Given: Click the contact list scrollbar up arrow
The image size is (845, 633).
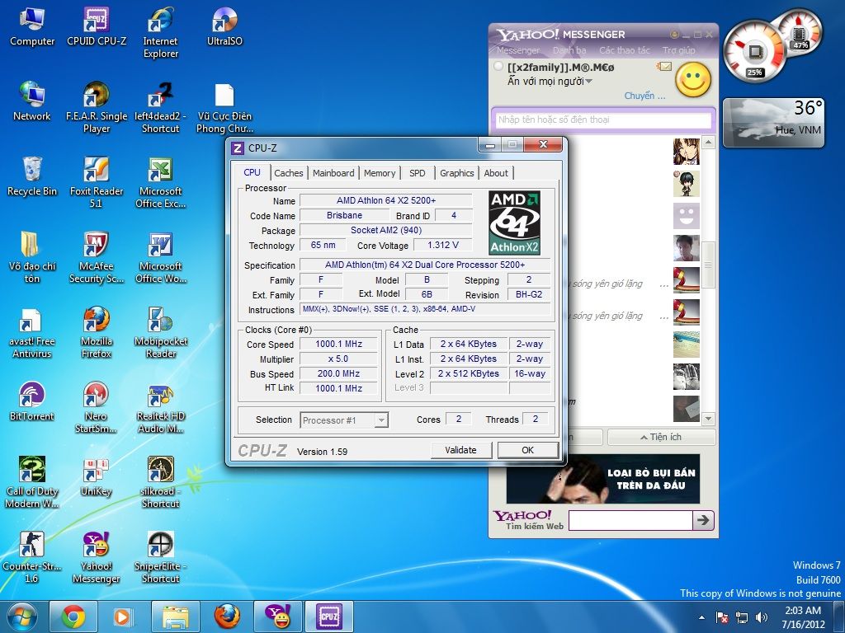Looking at the screenshot, I should click(709, 143).
